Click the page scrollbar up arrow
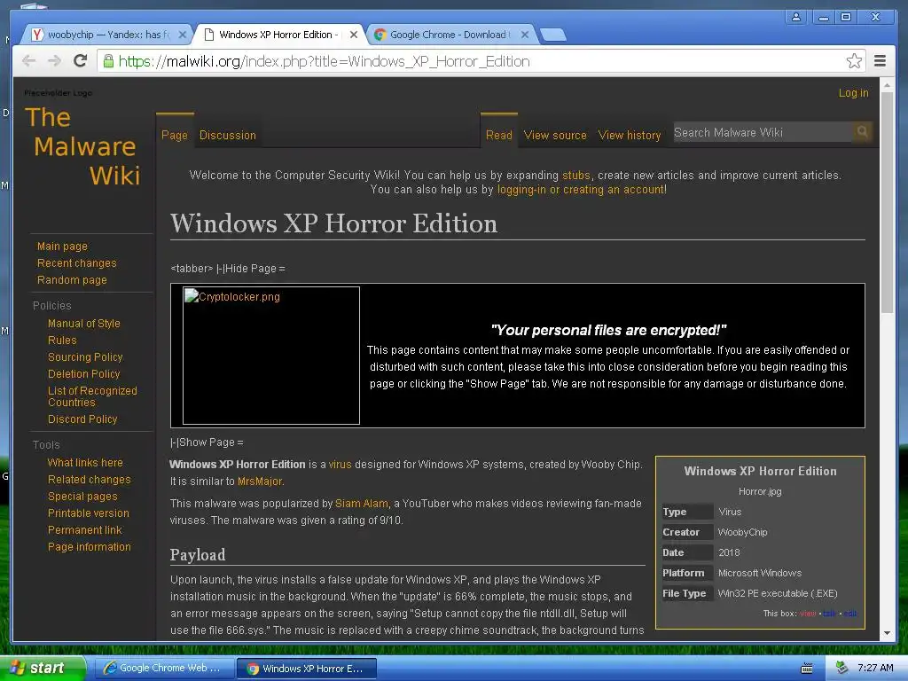The height and width of the screenshot is (681, 908). (x=887, y=84)
